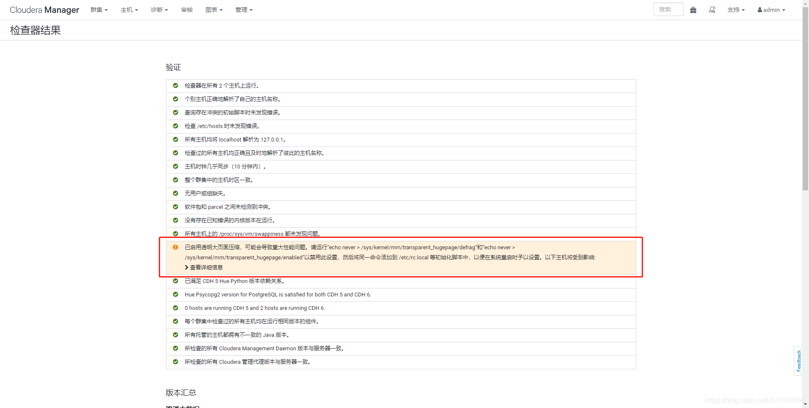Click the green check icon beside '已满足 CDH 5 Hue Python 版本依赖关系'
This screenshot has height=408, width=809.
[x=175, y=281]
